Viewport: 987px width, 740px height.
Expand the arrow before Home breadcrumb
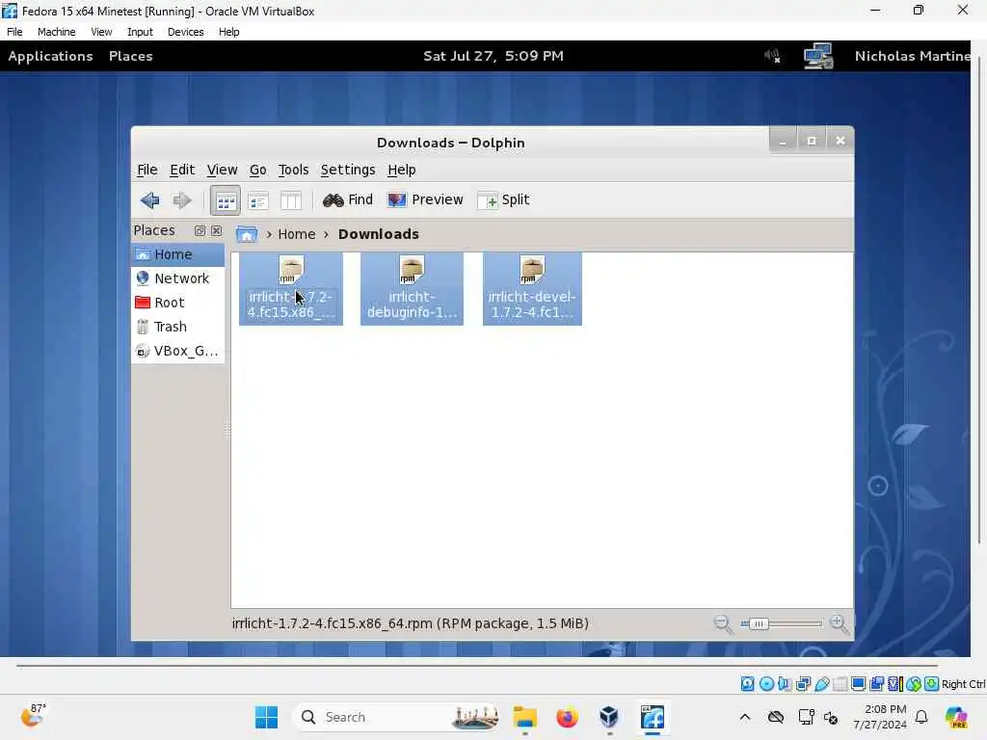tap(269, 235)
